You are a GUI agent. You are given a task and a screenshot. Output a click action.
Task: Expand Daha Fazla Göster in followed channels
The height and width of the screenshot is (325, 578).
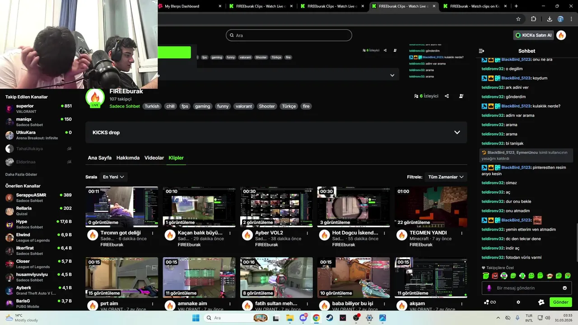pyautogui.click(x=21, y=174)
